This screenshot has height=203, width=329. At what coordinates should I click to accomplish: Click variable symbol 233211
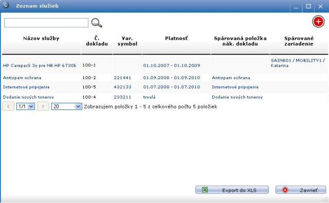tap(122, 97)
